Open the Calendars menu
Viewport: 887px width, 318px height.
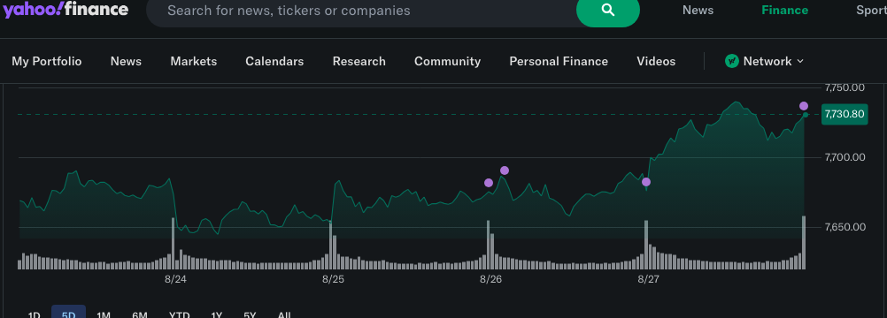pos(274,61)
